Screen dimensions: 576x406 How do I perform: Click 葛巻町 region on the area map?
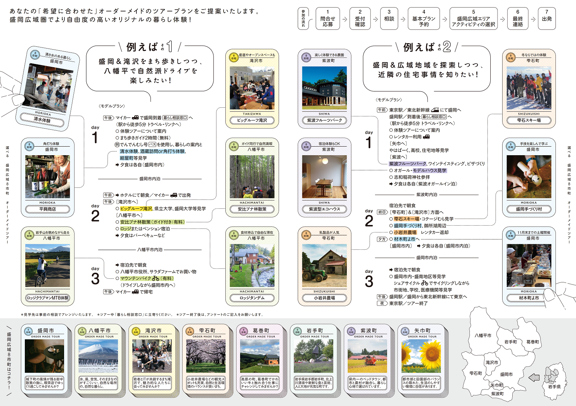click(x=533, y=342)
